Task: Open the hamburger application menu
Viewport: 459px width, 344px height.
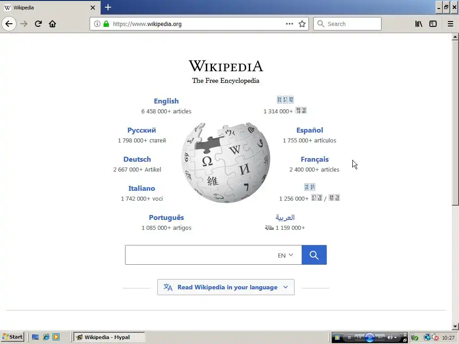Action: [450, 24]
